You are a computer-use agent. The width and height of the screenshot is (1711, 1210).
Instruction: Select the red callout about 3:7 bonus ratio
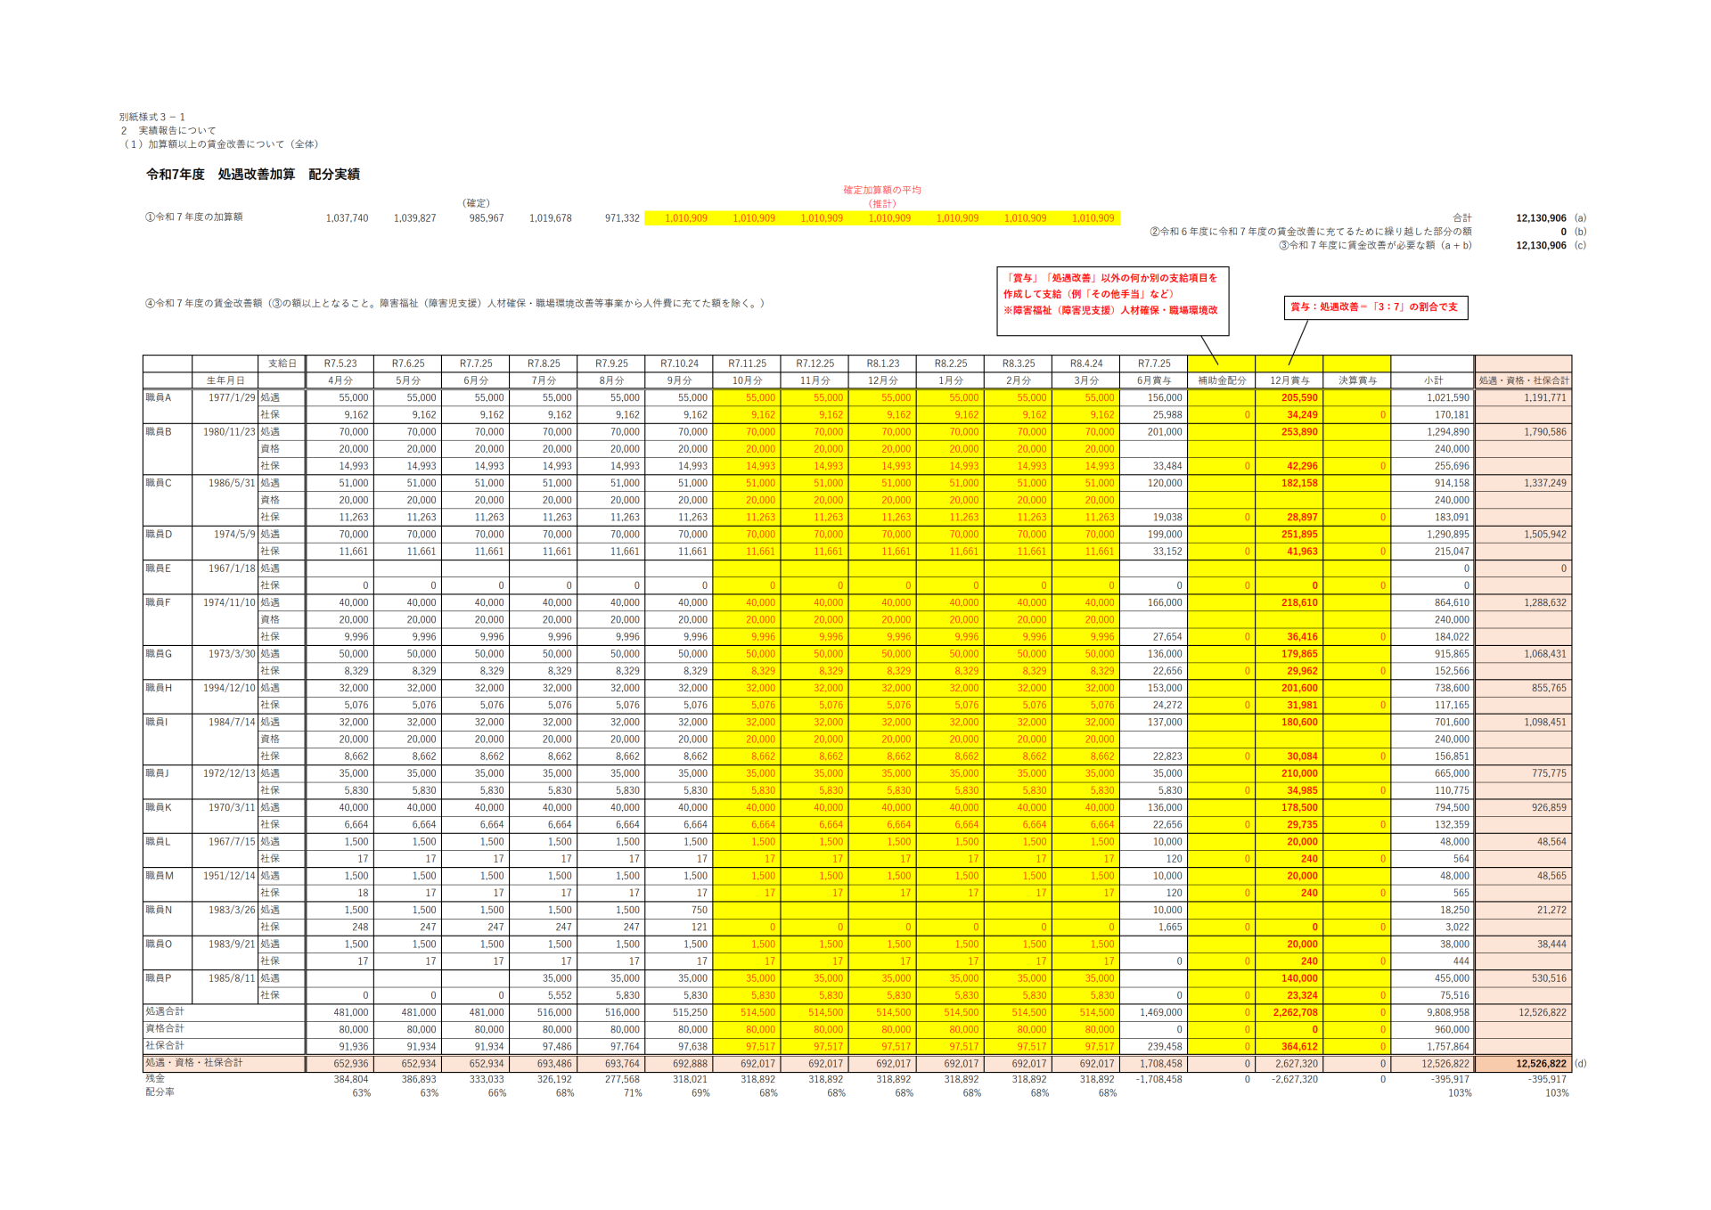click(x=1375, y=307)
